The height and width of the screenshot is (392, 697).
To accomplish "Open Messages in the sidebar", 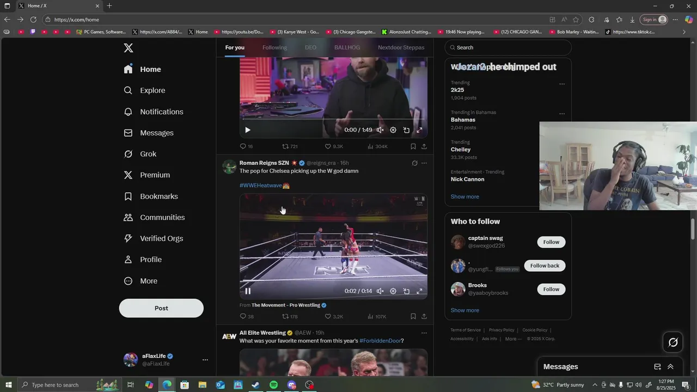I will point(149,133).
